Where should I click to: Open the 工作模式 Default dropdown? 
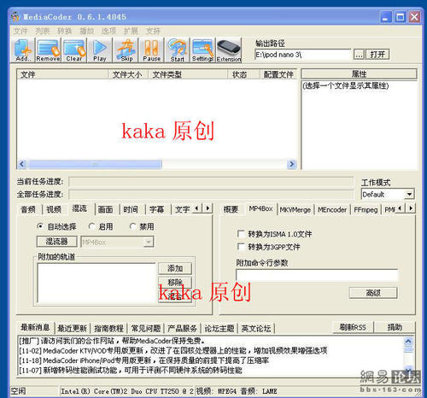[x=409, y=195]
